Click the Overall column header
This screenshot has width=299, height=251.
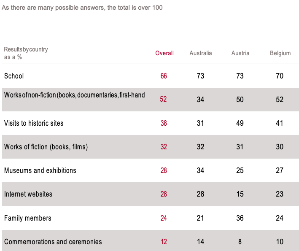[164, 53]
